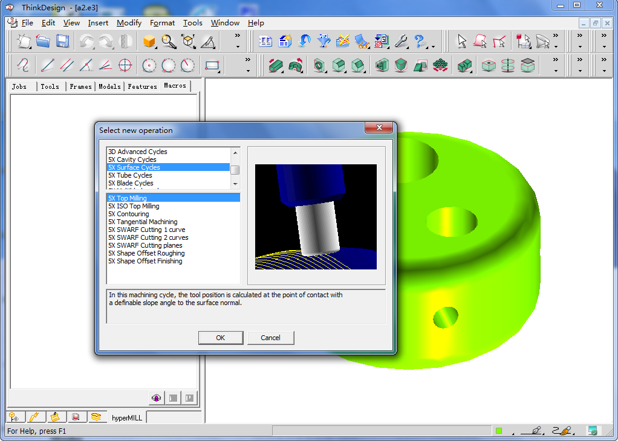Viewport: 618px width, 441px height.
Task: Confirm the operation with OK
Action: 220,338
